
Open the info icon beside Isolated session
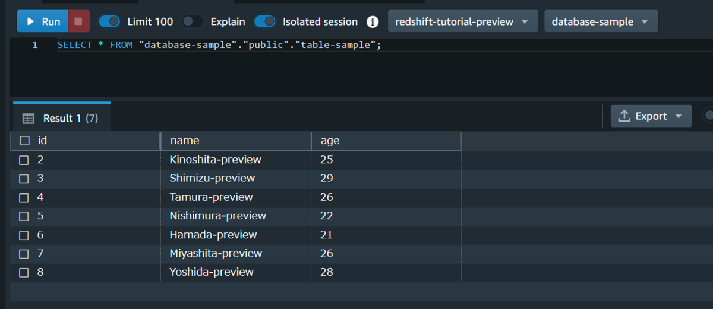pyautogui.click(x=373, y=22)
